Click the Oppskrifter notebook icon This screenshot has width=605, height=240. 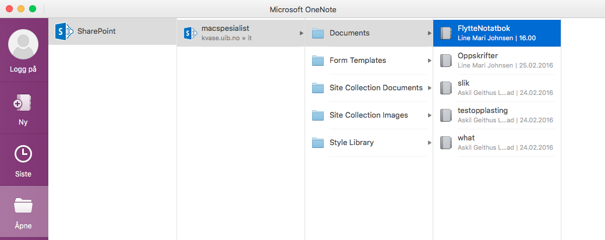click(x=446, y=61)
